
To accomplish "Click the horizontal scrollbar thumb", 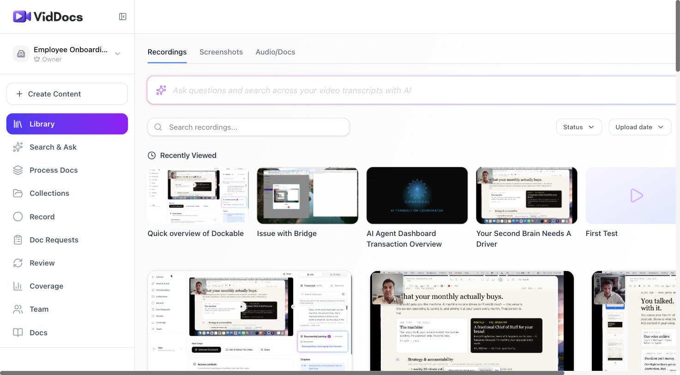I will 282,373.
